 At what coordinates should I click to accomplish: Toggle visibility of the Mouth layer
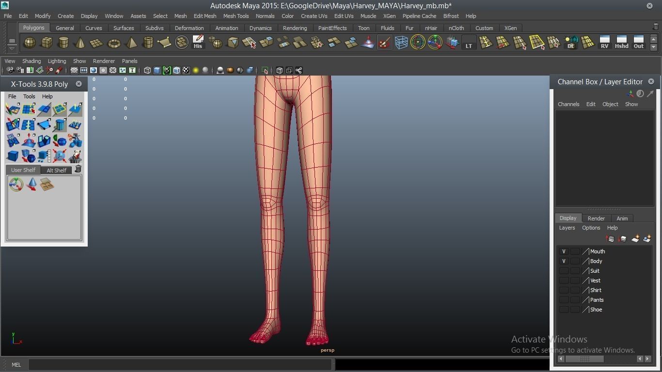tap(564, 251)
